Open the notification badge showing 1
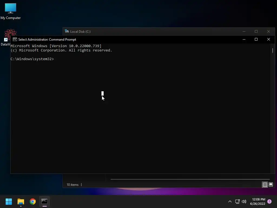The width and height of the screenshot is (277, 208). 269,201
